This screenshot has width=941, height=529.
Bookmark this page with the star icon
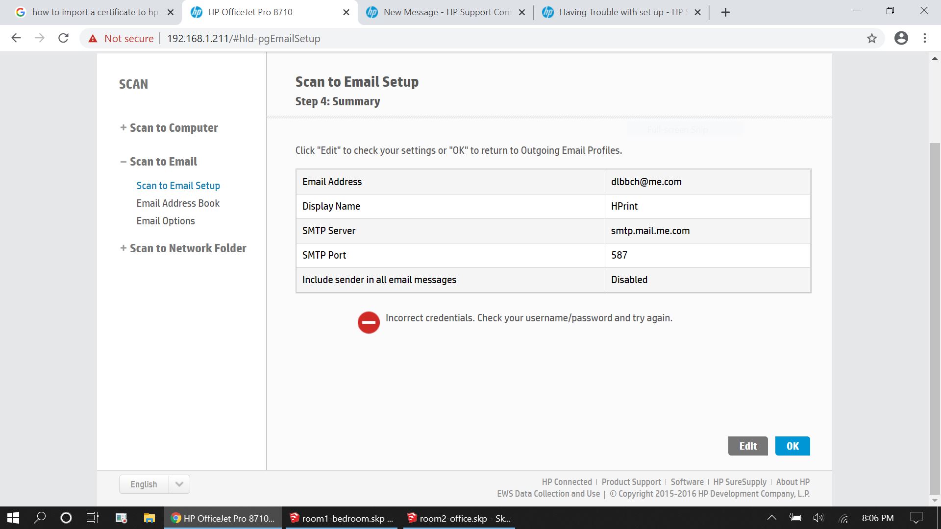[x=871, y=38]
